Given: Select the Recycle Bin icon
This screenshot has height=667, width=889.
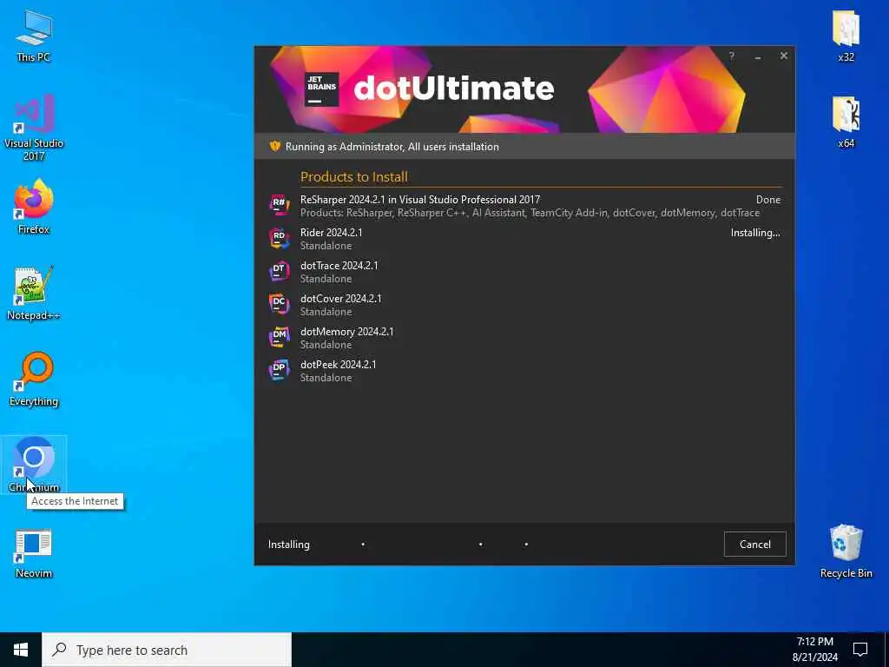Looking at the screenshot, I should [846, 551].
